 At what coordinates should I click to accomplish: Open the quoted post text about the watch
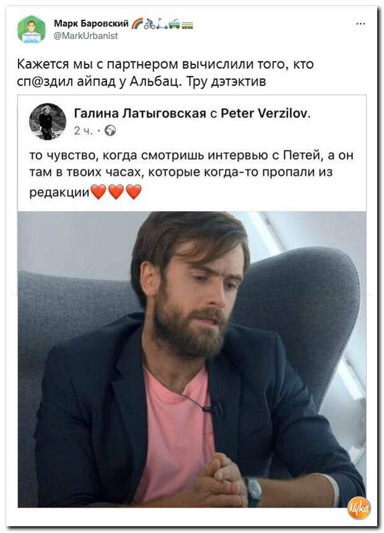[191, 173]
